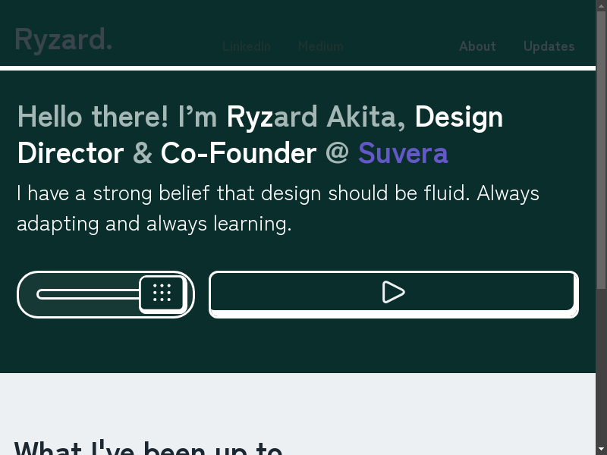Click the Ryzard. logo

tap(64, 39)
